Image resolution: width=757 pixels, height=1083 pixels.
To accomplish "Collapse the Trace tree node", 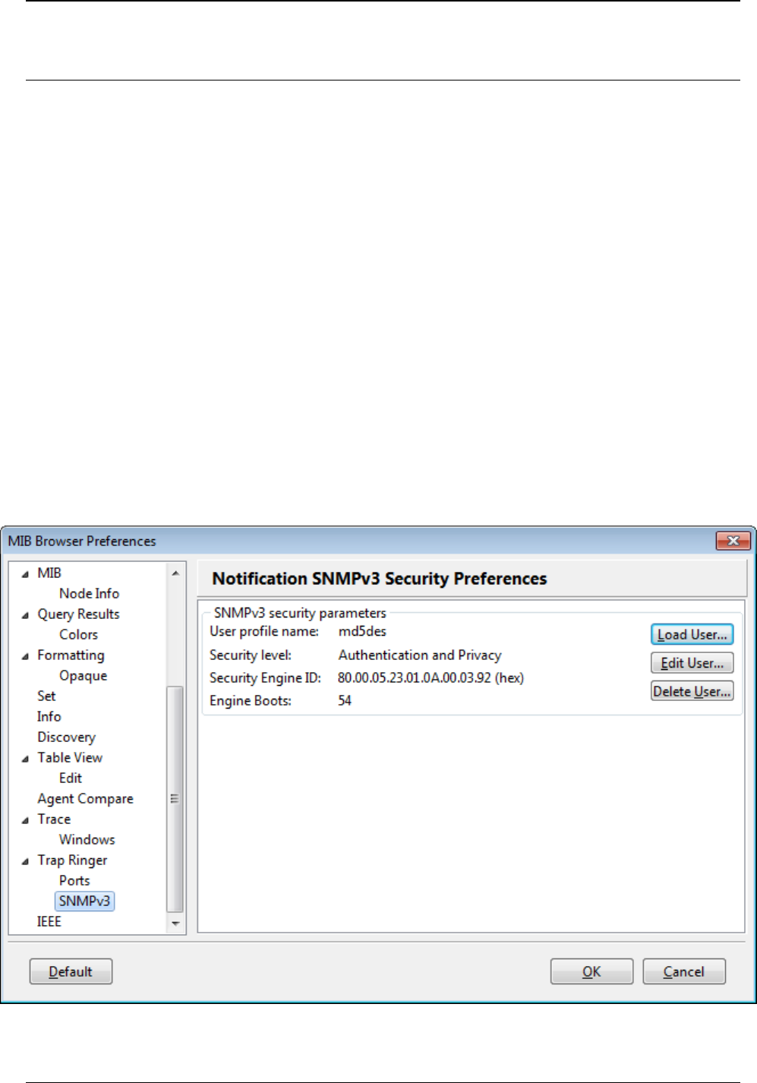I will [x=25, y=820].
